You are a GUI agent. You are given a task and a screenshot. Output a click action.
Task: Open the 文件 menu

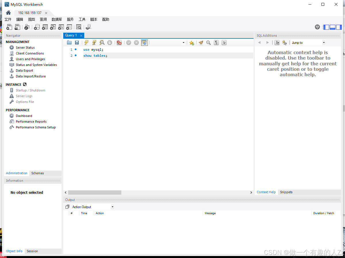tap(8, 19)
